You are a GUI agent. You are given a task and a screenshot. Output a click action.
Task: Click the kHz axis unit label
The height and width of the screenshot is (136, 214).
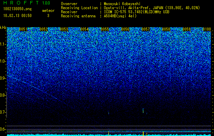(3, 28)
